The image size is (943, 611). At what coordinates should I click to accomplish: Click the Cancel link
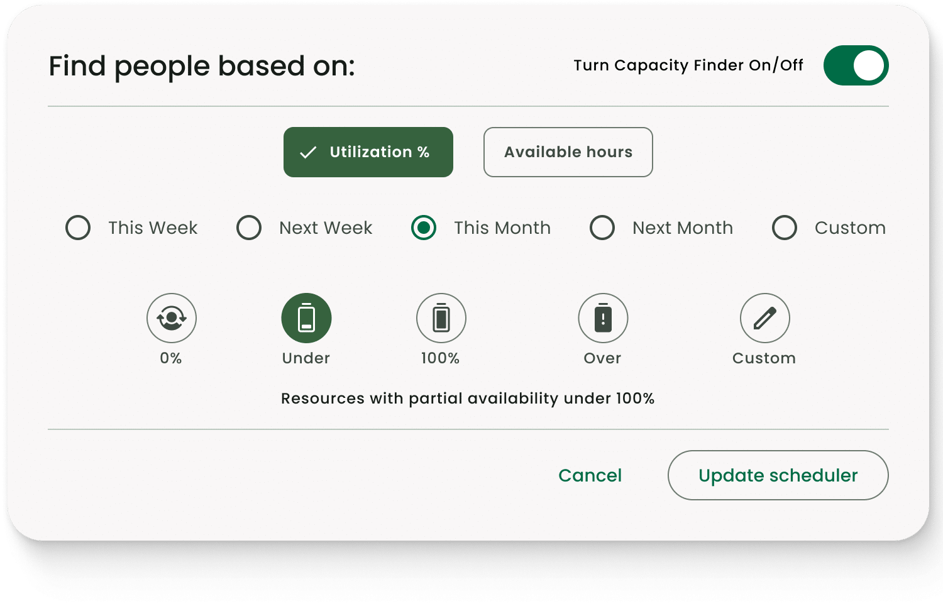[589, 475]
